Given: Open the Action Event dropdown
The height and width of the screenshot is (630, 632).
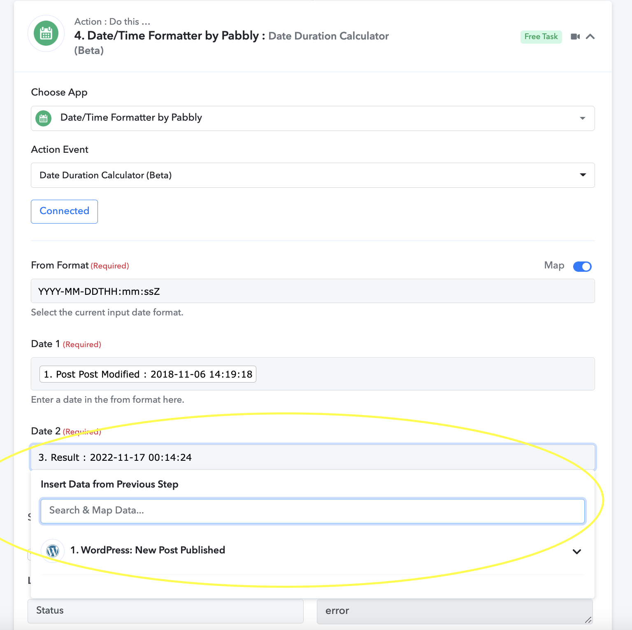Looking at the screenshot, I should [x=313, y=175].
